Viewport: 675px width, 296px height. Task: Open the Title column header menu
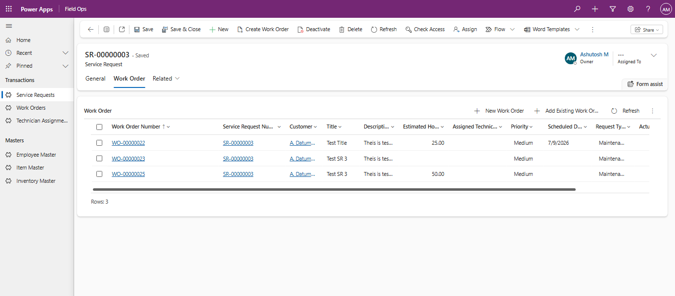tap(334, 127)
